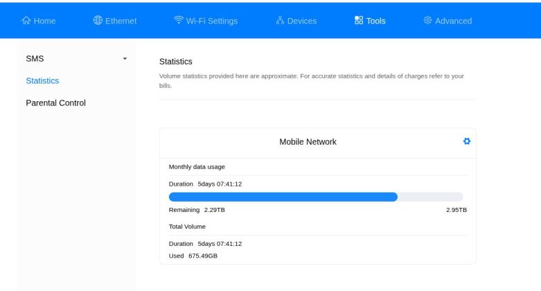Click the Tools grid icon
This screenshot has height=291, width=541.
pyautogui.click(x=359, y=20)
